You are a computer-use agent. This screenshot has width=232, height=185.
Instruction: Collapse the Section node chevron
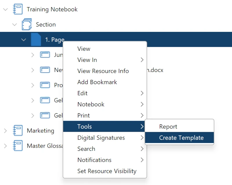point(14,25)
